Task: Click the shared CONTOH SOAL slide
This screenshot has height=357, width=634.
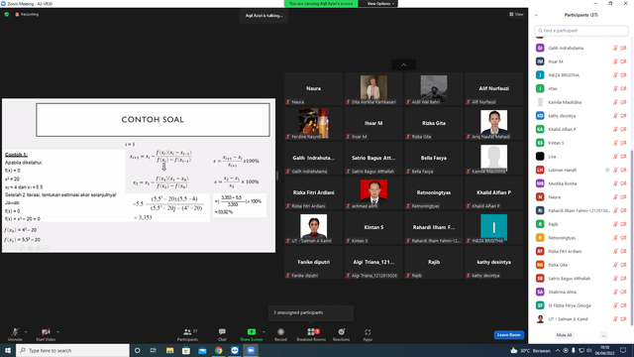Action: pos(139,176)
